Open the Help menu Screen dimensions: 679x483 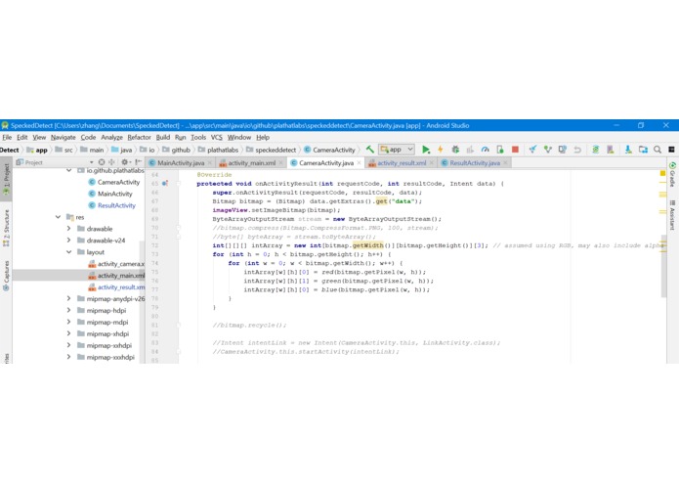coord(263,137)
